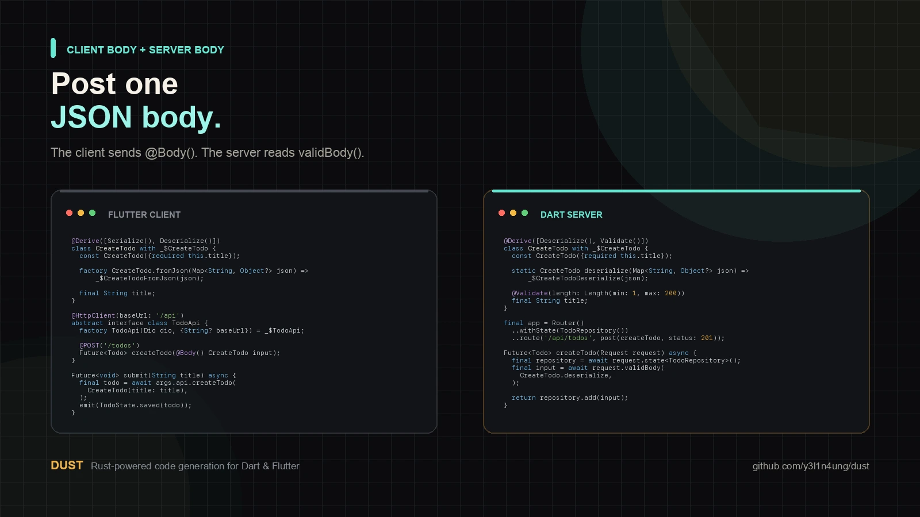This screenshot has width=920, height=517.
Task: Click '_$CreateTodoFromJson(json);' line
Action: pos(149,279)
